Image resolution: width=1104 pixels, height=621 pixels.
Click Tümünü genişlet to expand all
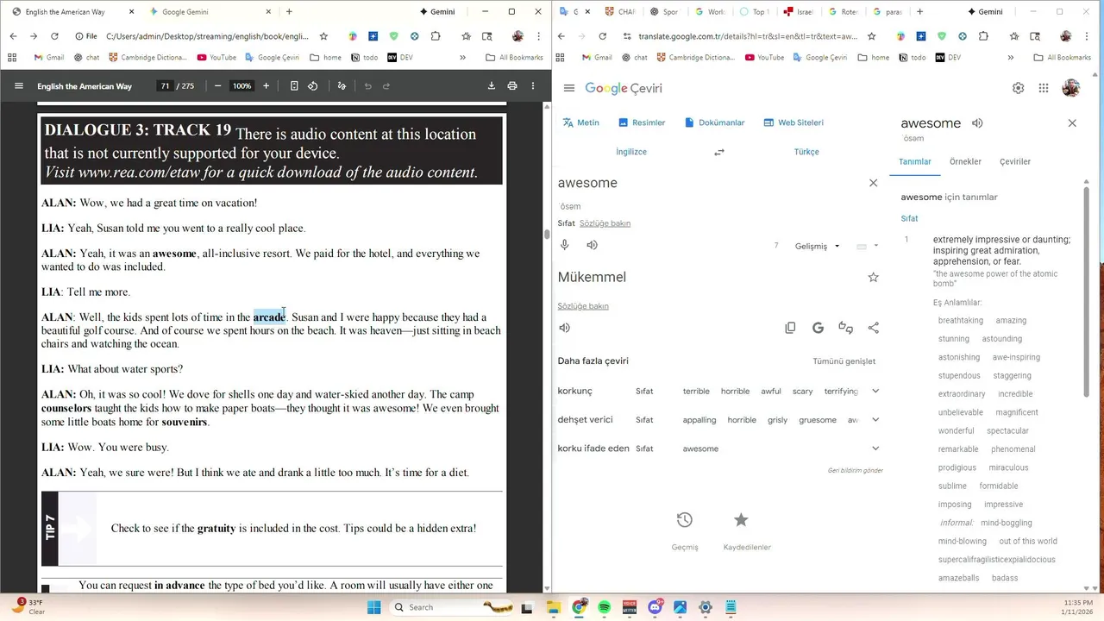click(844, 361)
